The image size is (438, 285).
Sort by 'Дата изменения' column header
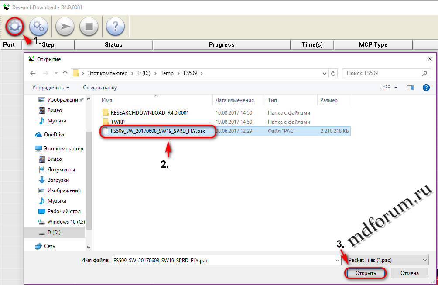(239, 100)
